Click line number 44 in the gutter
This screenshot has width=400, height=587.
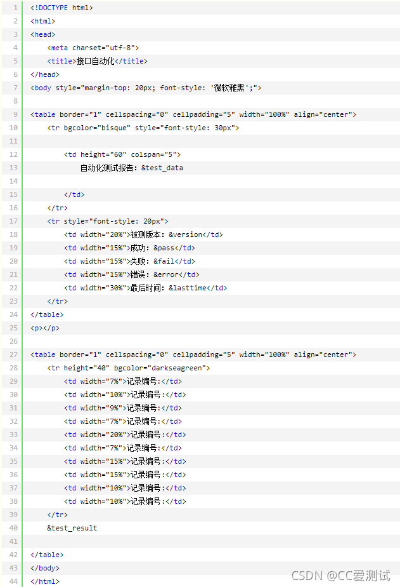13,581
